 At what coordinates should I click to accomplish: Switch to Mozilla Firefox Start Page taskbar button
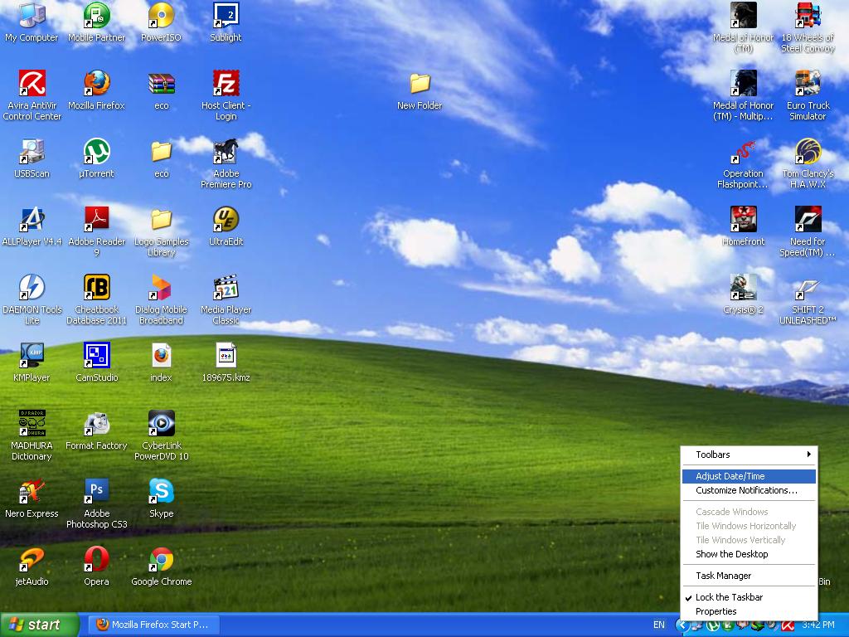pyautogui.click(x=153, y=625)
